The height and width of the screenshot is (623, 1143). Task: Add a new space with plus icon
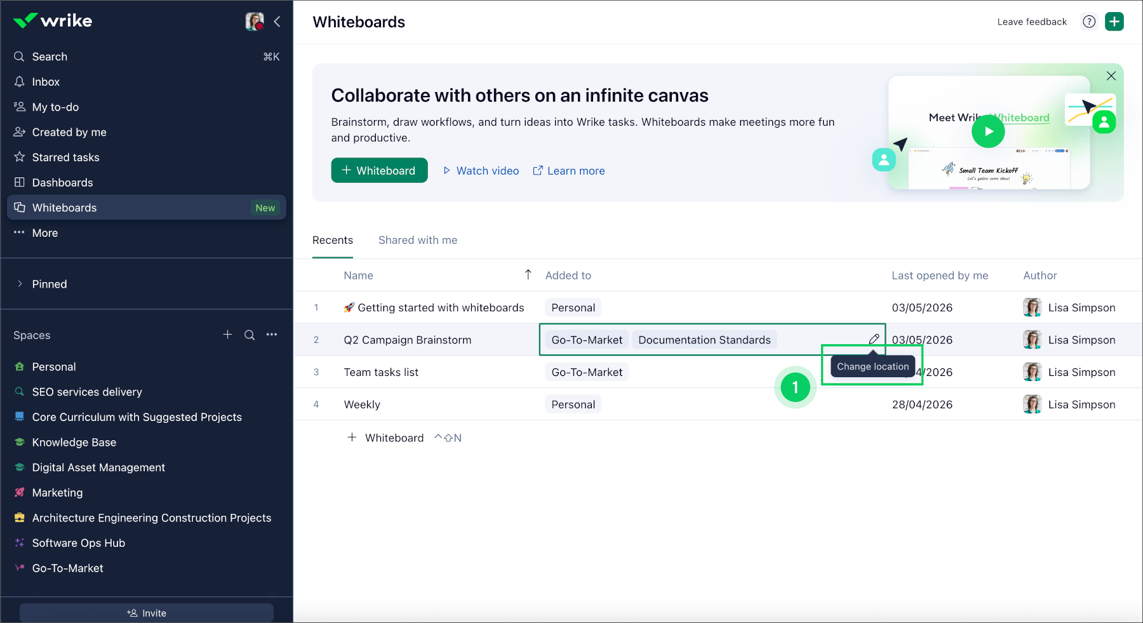(227, 335)
